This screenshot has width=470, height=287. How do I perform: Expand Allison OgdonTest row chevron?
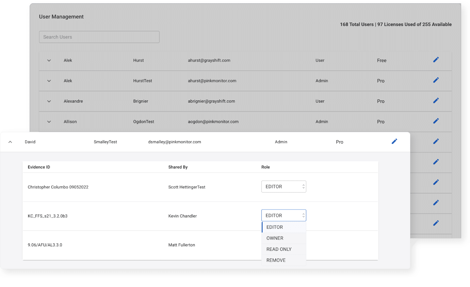(x=49, y=122)
